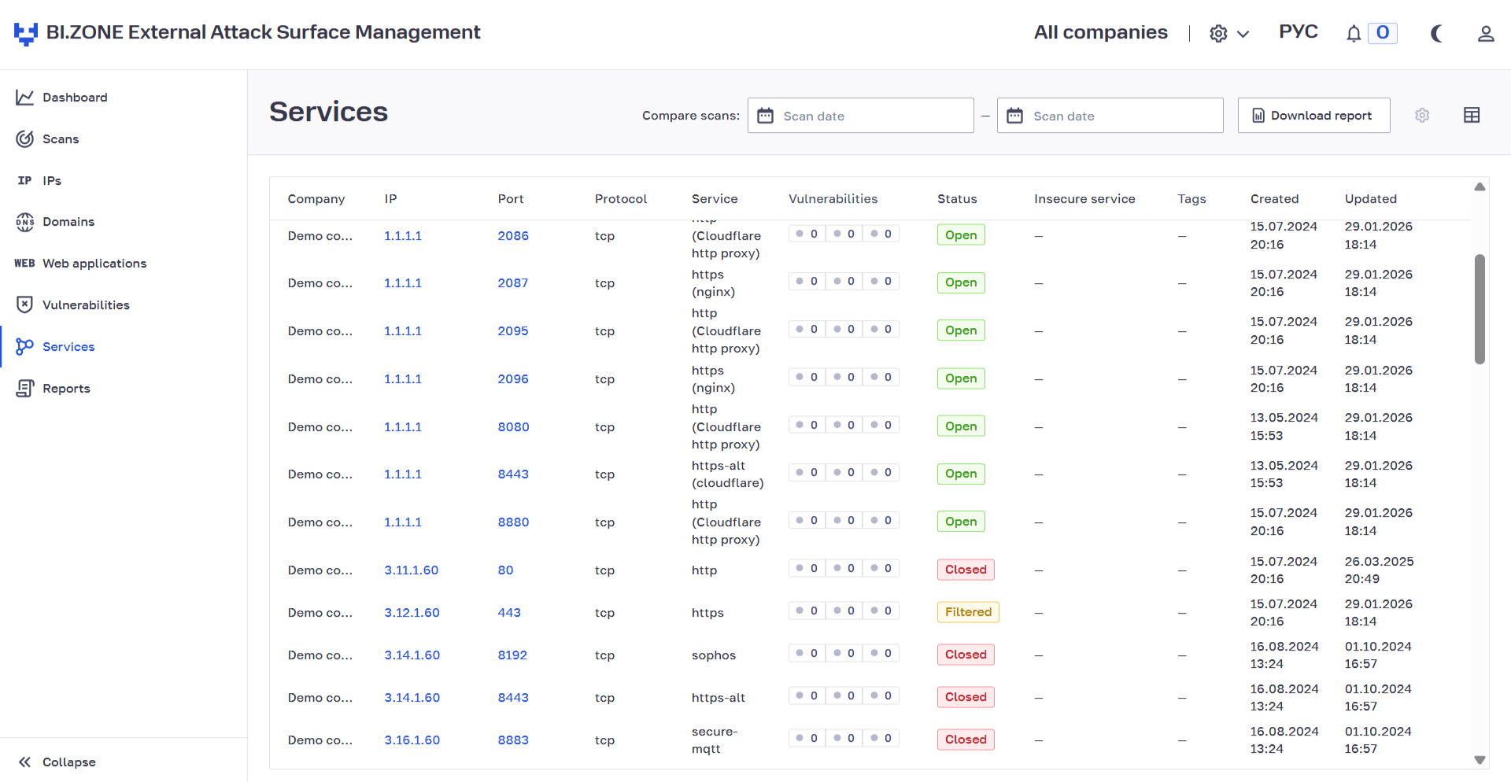The image size is (1511, 782).
Task: Click the table columns layout icon
Action: point(1472,116)
